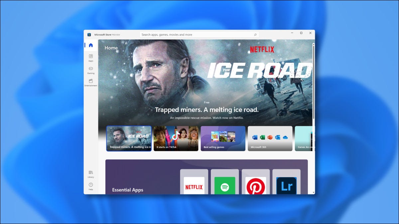
Task: Click the Free label in banner
Action: pyautogui.click(x=206, y=103)
